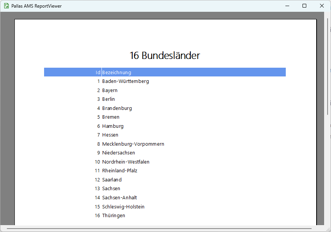
Task: Maximize the ReportViewer window
Action: click(x=304, y=6)
